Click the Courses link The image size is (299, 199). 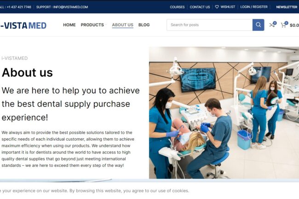click(x=177, y=7)
